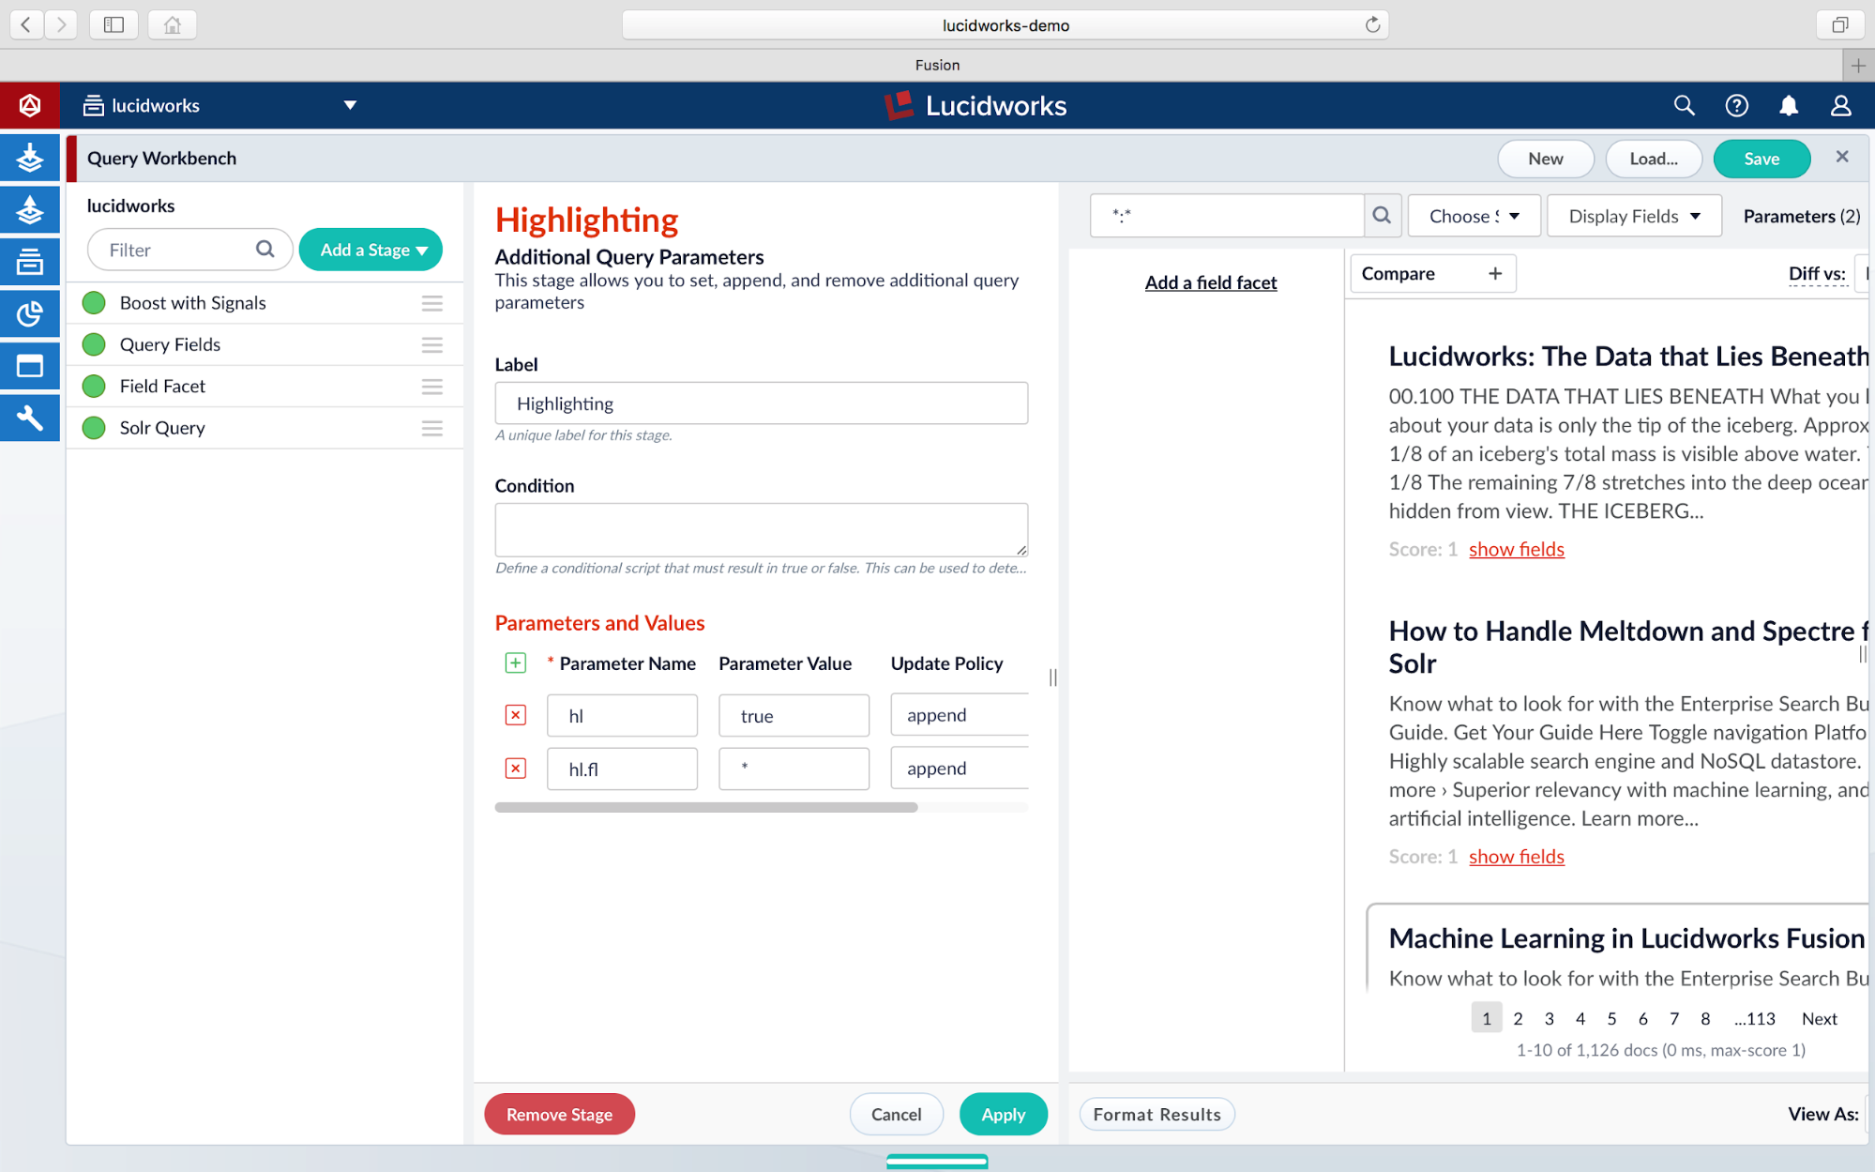Show fields for Data that Lies Beneath result
1875x1172 pixels.
click(x=1516, y=549)
